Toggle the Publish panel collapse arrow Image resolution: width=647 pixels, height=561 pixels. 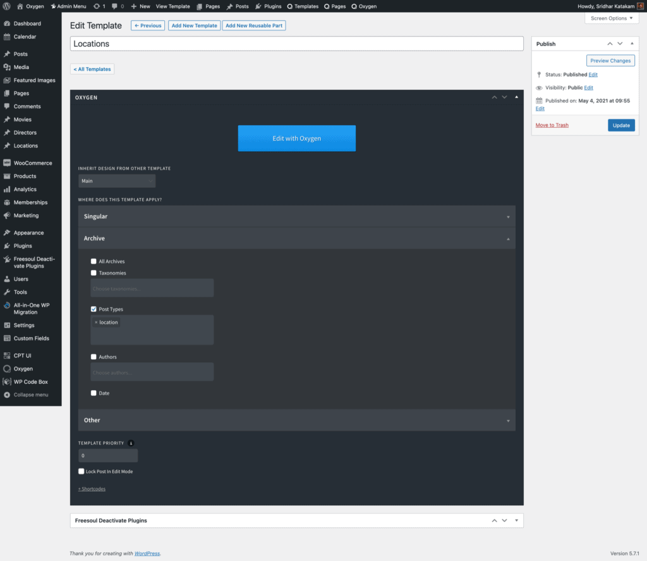tap(632, 44)
